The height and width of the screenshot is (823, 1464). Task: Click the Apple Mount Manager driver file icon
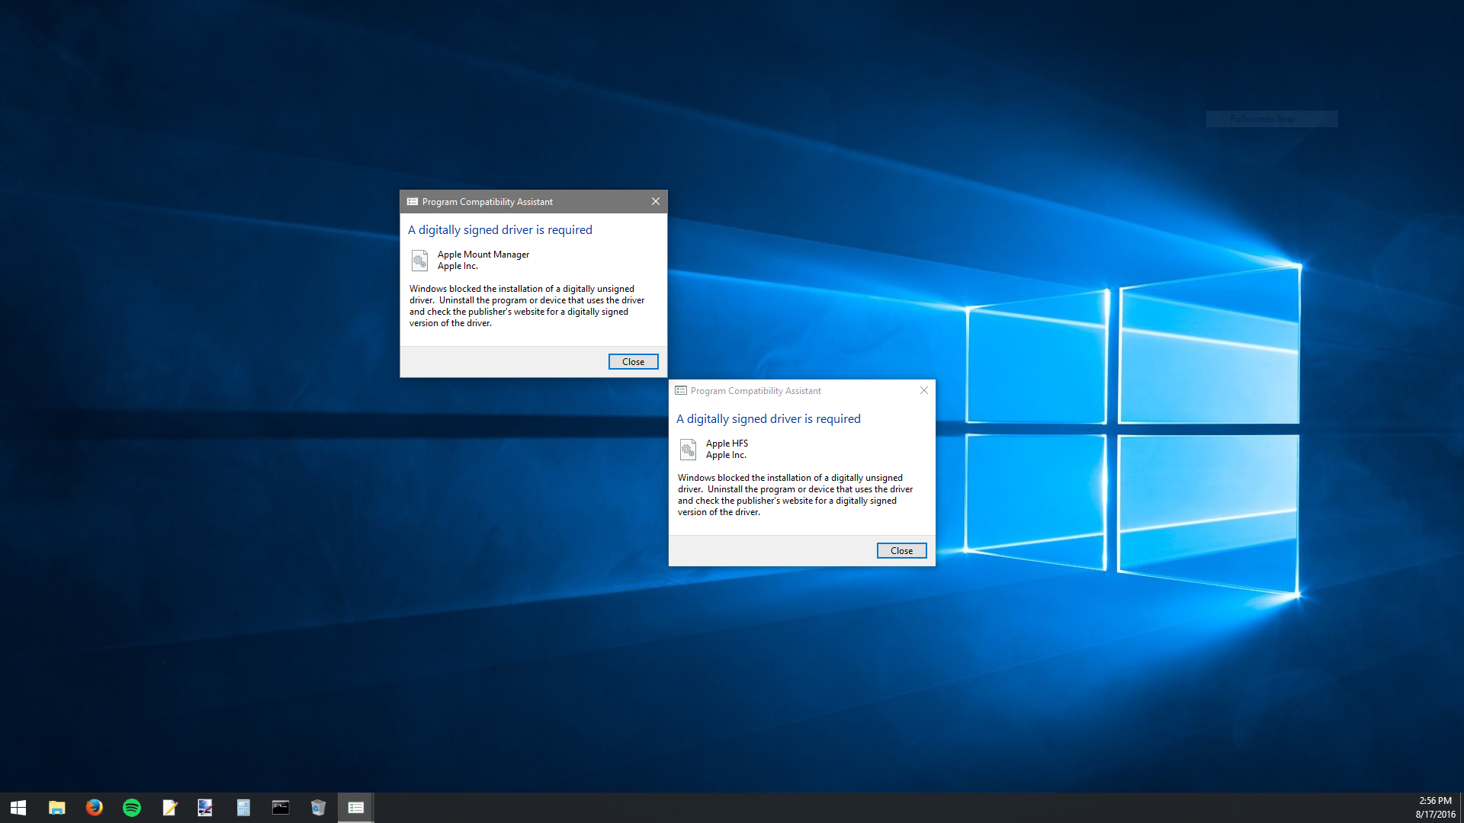pos(419,261)
